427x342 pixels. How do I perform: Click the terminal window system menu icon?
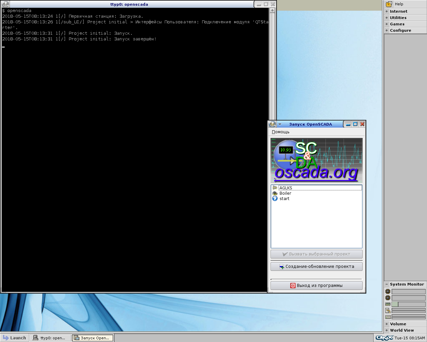click(x=5, y=4)
